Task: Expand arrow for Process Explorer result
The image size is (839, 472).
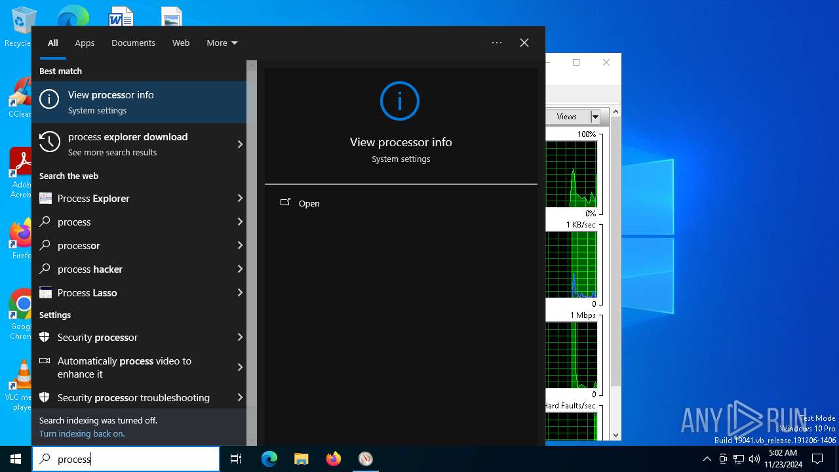Action: 240,198
